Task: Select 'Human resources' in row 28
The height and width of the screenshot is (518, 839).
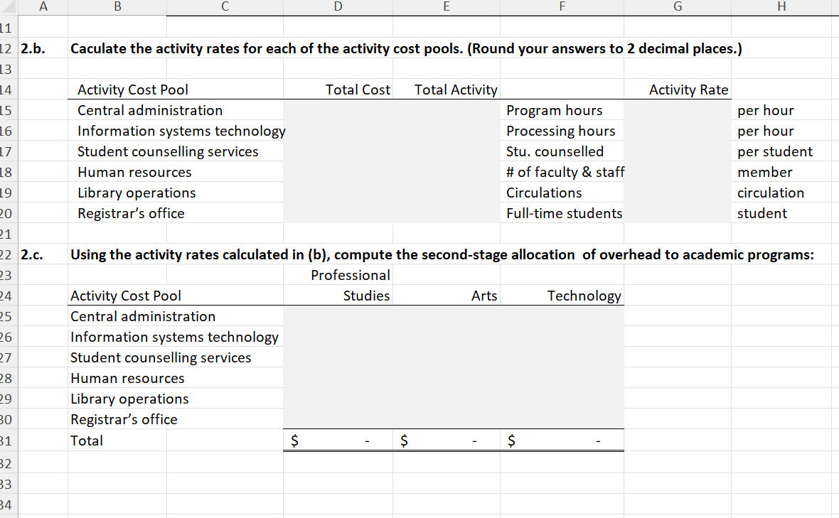Action: (127, 379)
